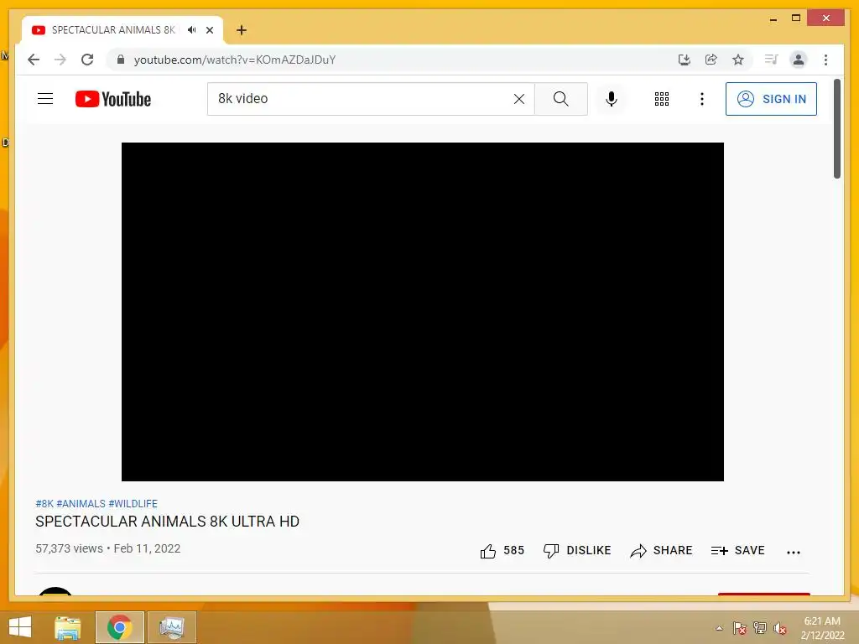Click the browser forward arrow
Image resolution: width=859 pixels, height=644 pixels.
click(60, 60)
